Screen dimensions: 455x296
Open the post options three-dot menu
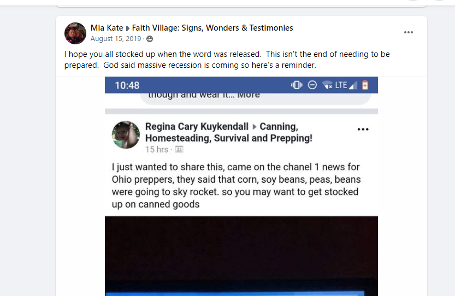(x=408, y=32)
